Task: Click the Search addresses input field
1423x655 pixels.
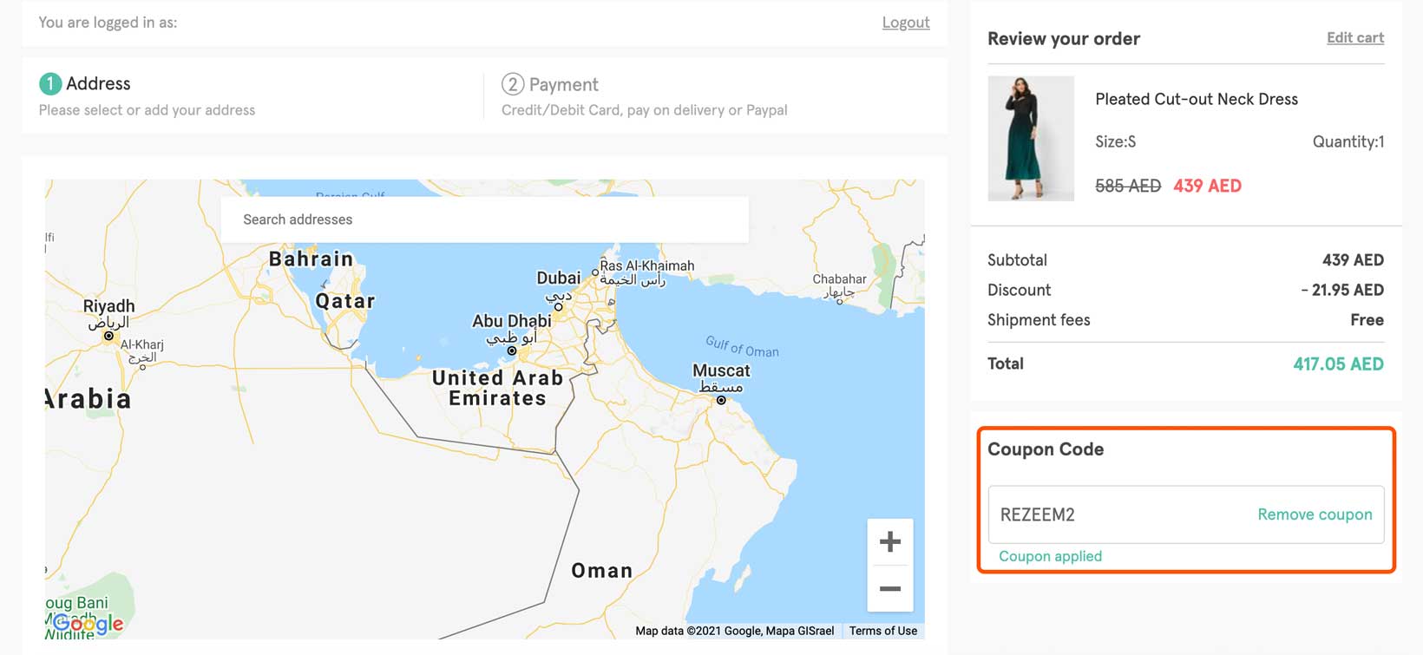Action: point(484,219)
